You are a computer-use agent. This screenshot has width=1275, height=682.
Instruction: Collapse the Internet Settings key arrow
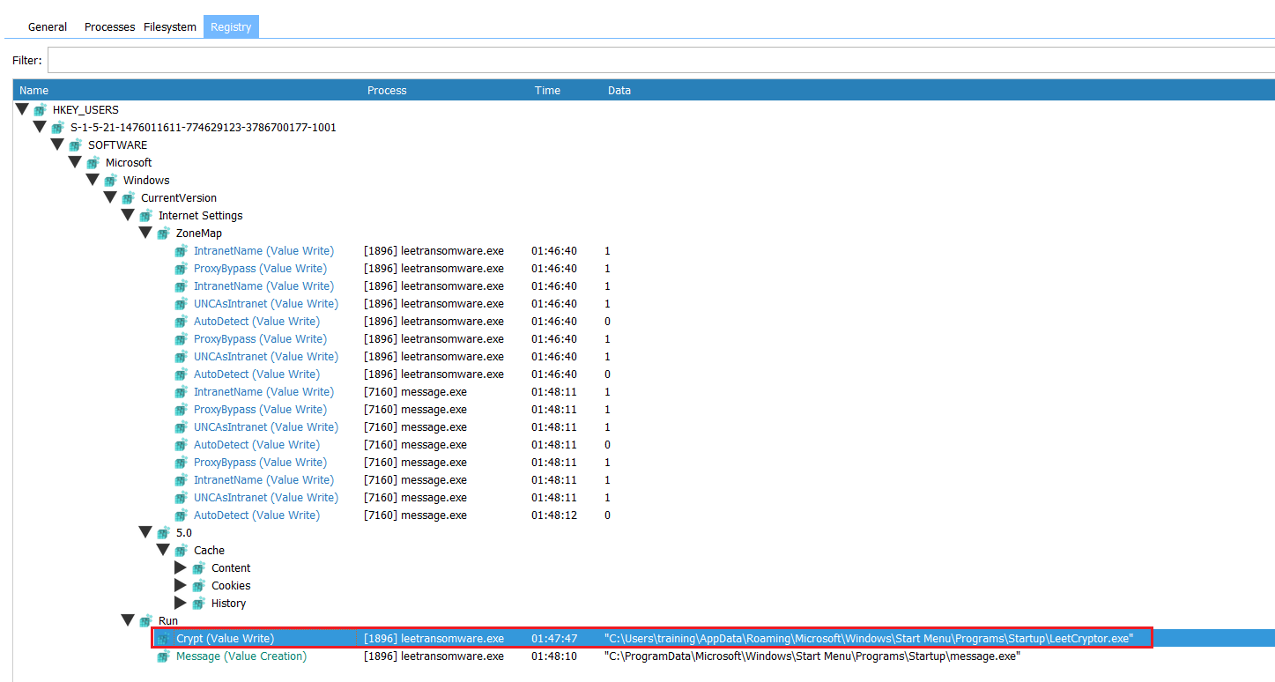click(x=128, y=215)
